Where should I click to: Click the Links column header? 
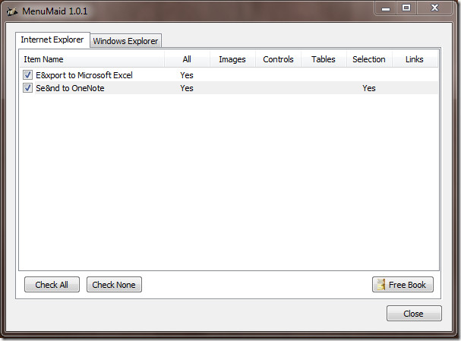pos(415,59)
